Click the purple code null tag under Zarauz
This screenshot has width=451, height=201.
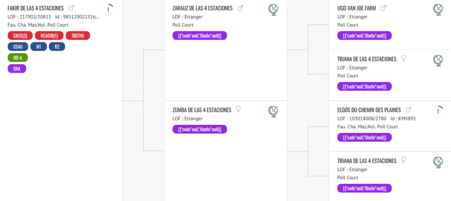point(200,36)
